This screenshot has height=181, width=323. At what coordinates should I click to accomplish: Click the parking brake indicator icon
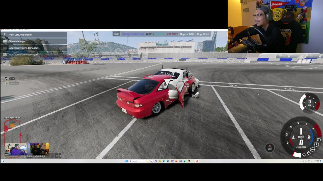[x=316, y=144]
